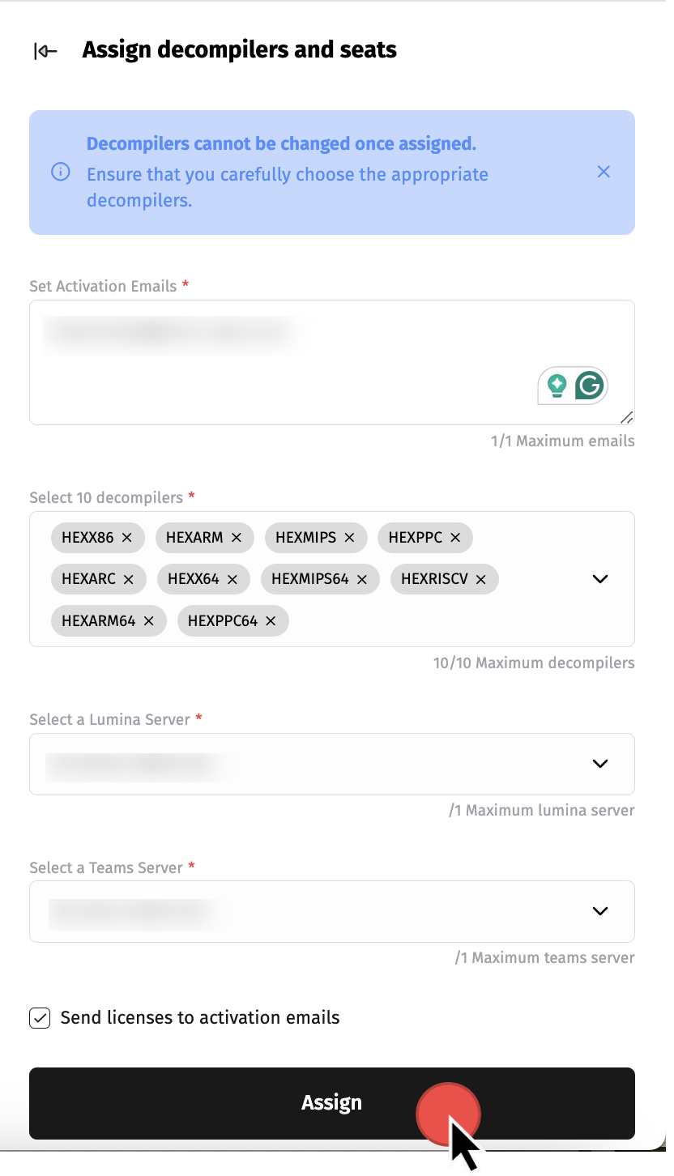Remove the HEXPPC decompiler tag

455,537
